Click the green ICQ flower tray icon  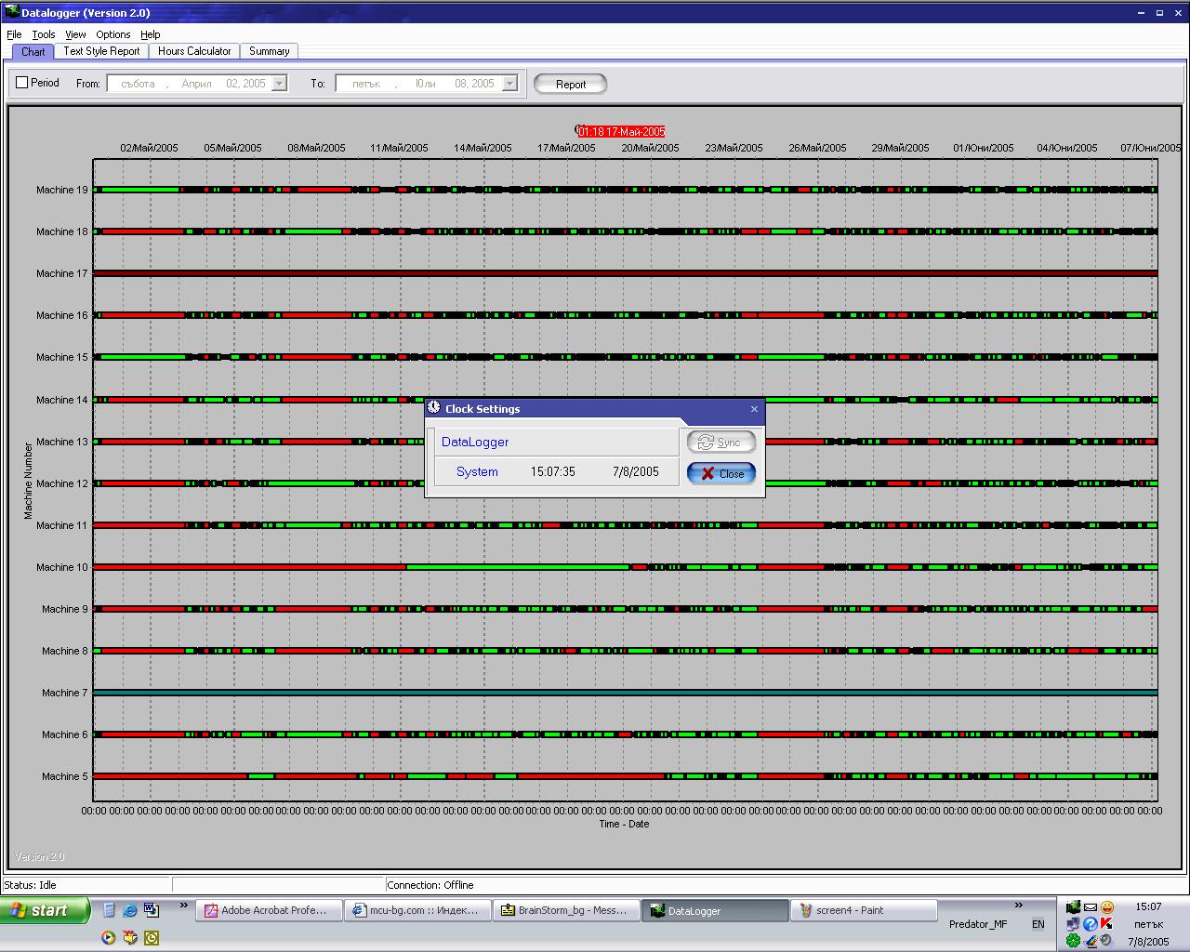tap(1073, 941)
